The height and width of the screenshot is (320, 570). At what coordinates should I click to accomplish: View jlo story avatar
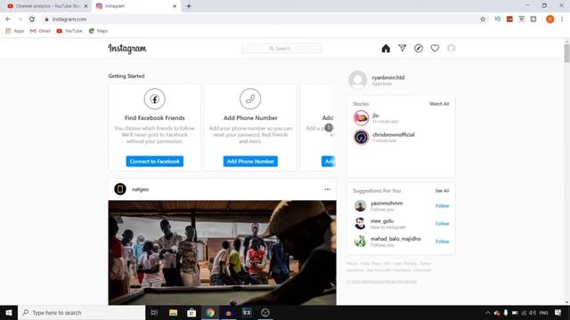point(361,118)
